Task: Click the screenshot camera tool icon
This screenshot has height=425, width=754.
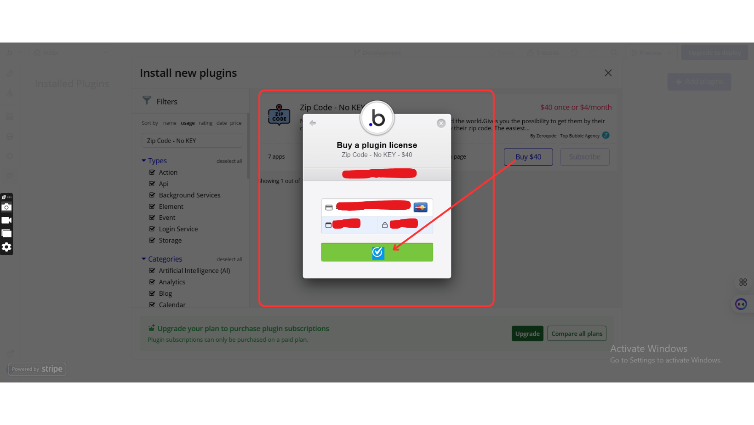Action: 6,207
